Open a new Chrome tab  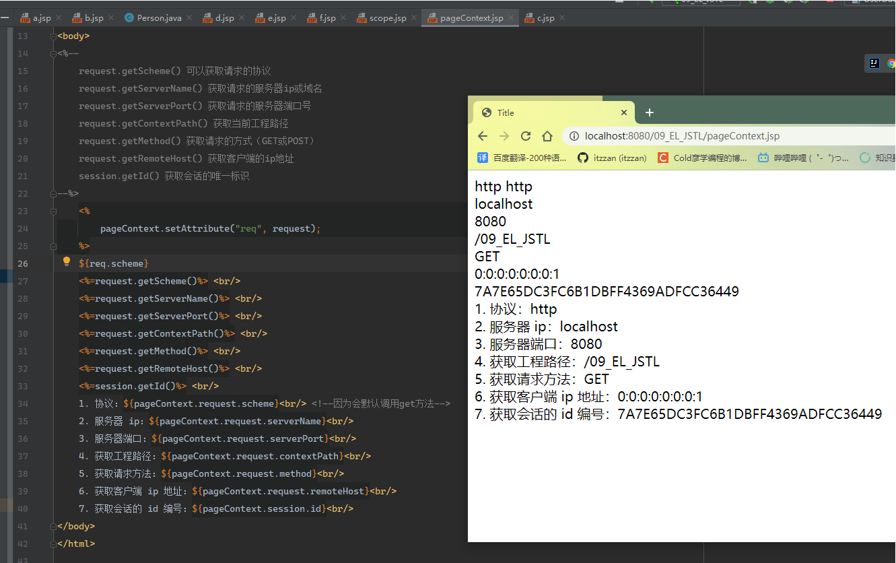point(650,112)
